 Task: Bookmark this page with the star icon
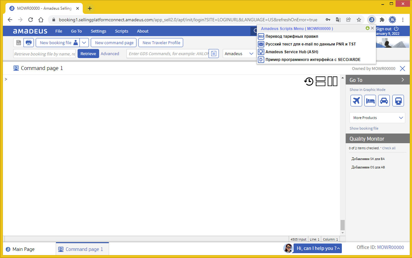click(359, 20)
